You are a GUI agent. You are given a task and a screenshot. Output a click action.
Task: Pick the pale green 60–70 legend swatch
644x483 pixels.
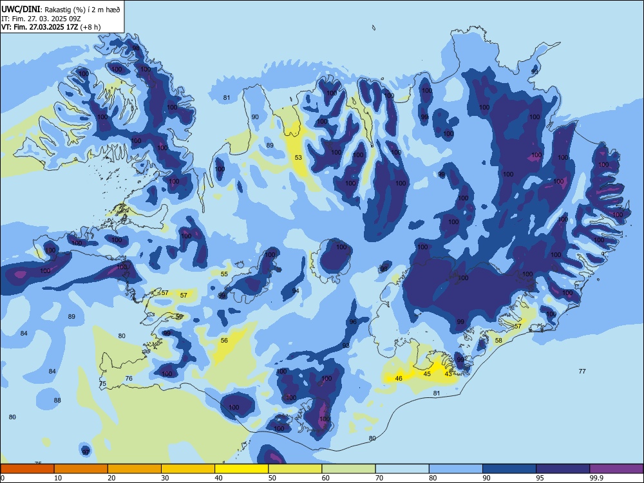click(348, 469)
